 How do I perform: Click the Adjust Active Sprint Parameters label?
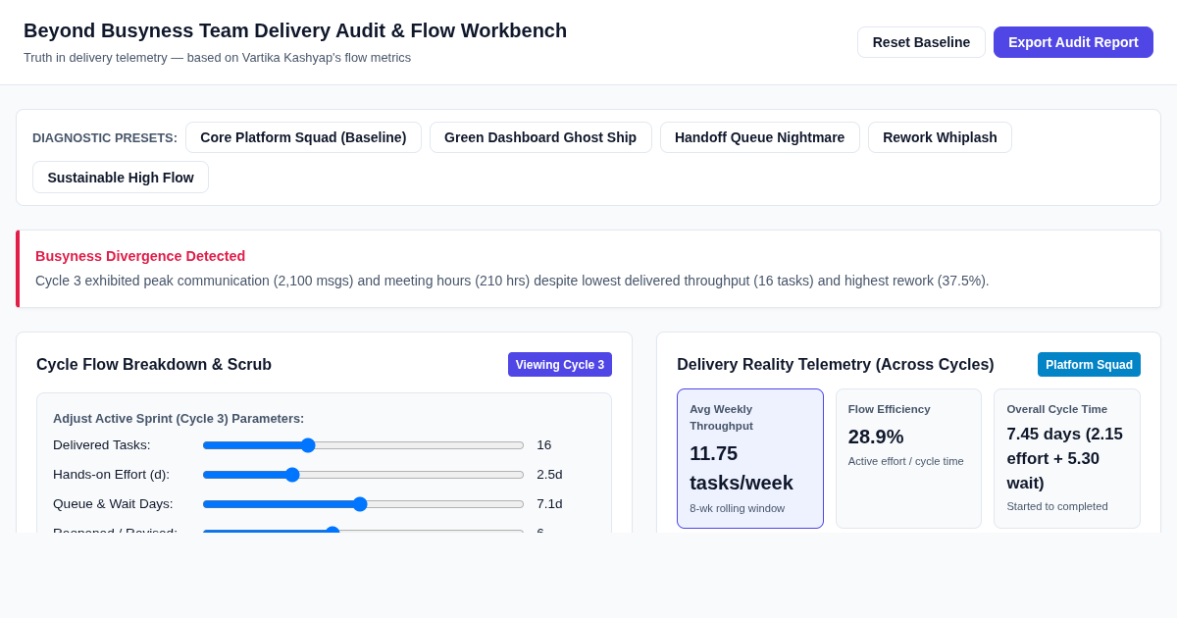[x=179, y=419]
